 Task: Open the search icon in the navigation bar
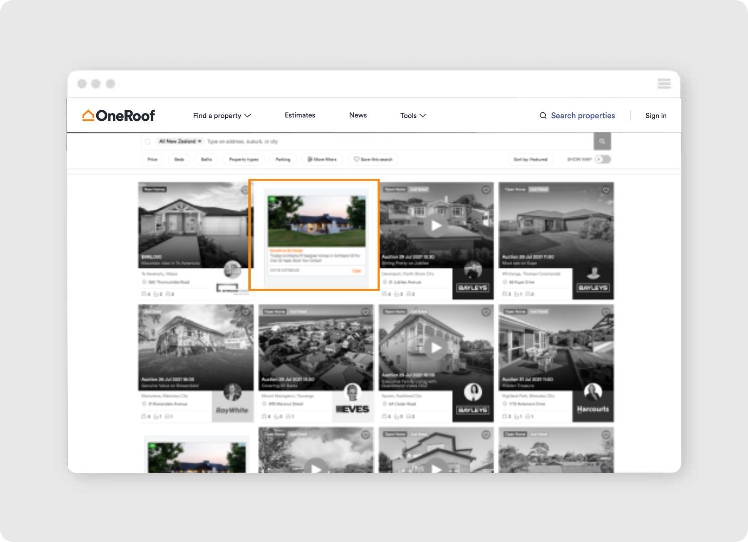pos(543,115)
